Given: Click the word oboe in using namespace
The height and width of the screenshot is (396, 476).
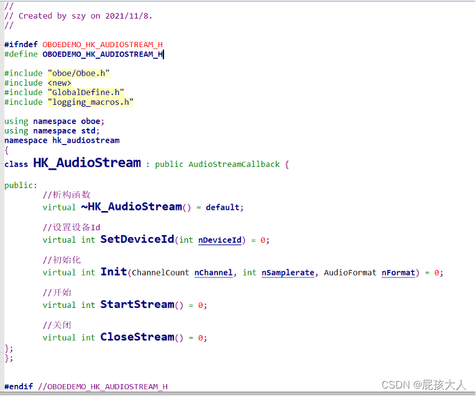Looking at the screenshot, I should point(91,121).
